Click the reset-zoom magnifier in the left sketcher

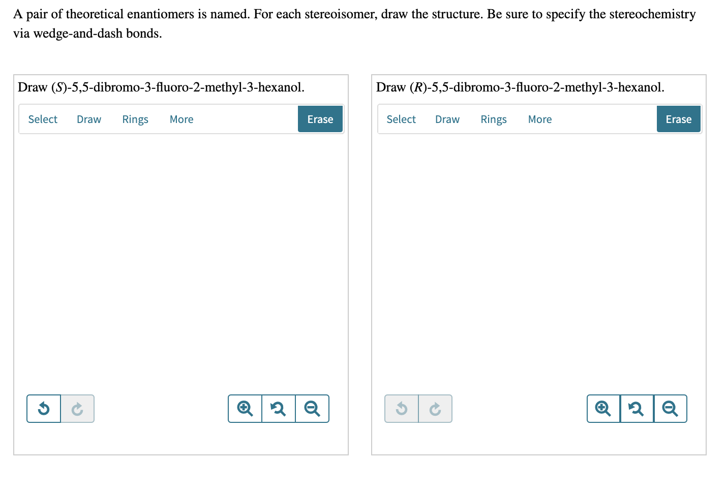tap(278, 409)
